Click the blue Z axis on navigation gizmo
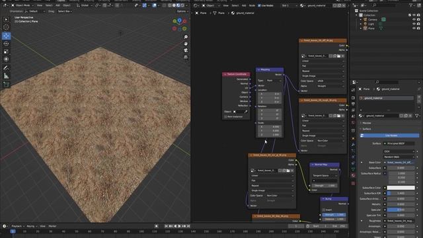 179,20
